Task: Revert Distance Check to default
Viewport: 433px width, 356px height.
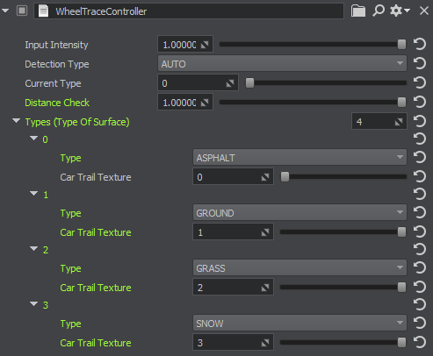Action: pos(420,103)
